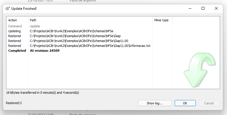Click the TortoiseSVN turtle icon in title bar
This screenshot has width=227, height=115.
tap(8, 9)
